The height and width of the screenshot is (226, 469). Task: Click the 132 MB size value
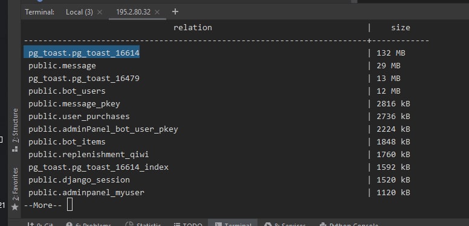pos(391,53)
